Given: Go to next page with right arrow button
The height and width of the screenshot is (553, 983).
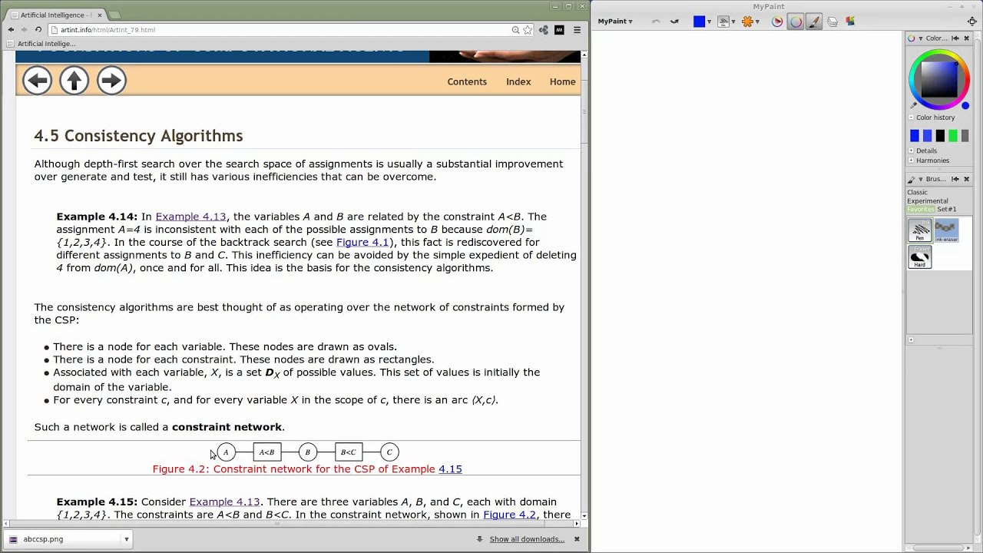Looking at the screenshot, I should tap(111, 81).
